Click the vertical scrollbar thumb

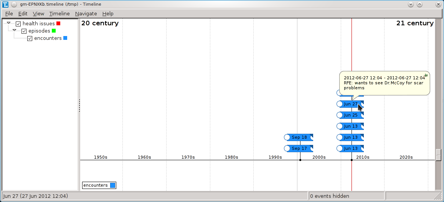coord(439,154)
